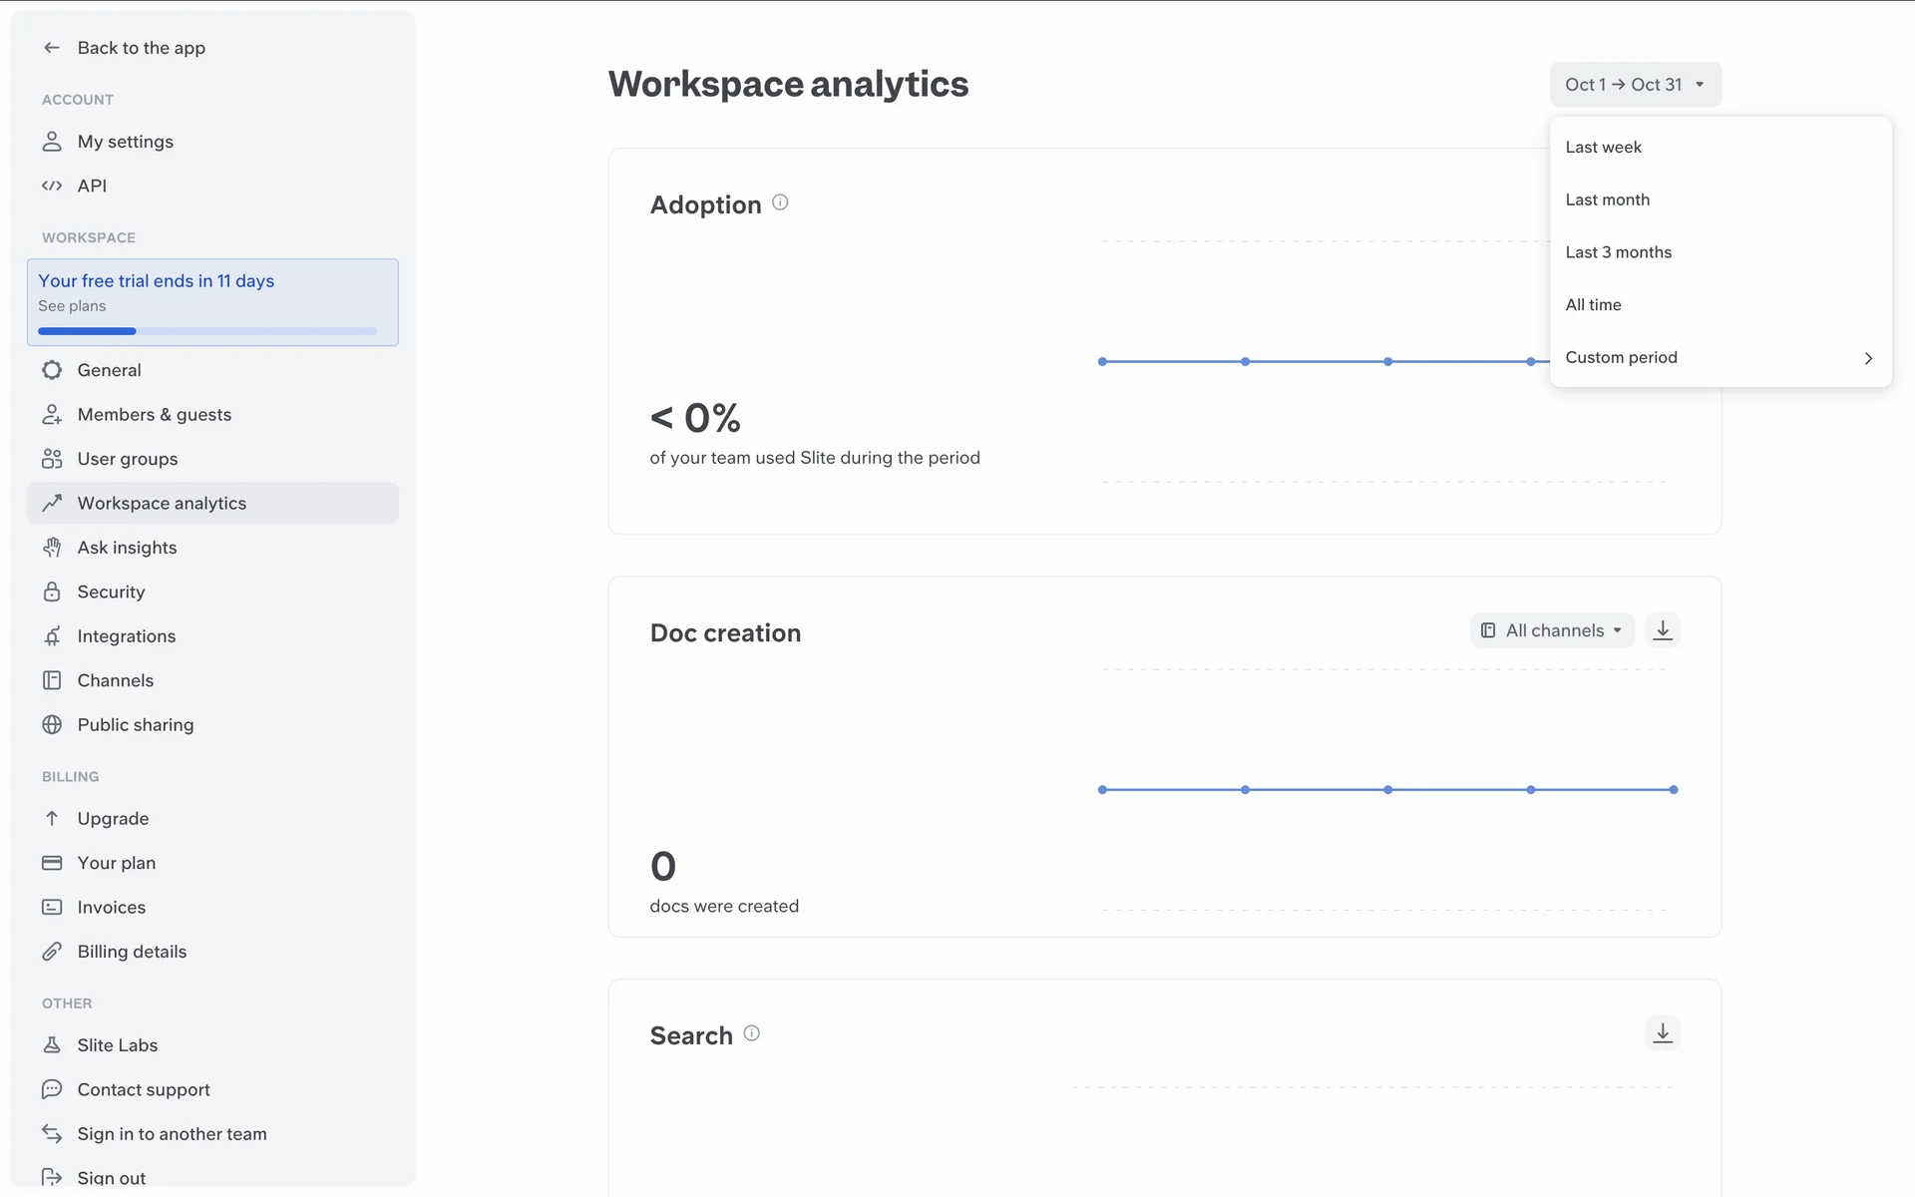1915x1197 pixels.
Task: Click the Search section download icon
Action: (1662, 1033)
